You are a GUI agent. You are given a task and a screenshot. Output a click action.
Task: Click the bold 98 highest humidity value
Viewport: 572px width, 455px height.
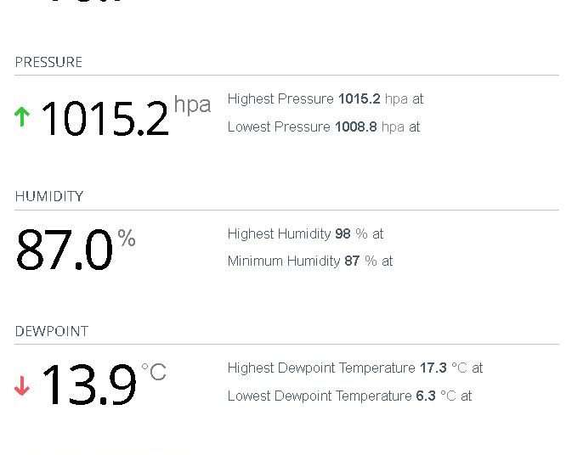343,233
